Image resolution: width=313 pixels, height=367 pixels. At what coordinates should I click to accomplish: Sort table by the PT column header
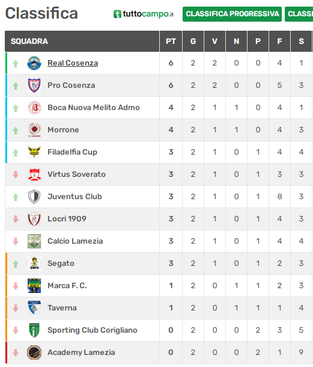click(171, 41)
